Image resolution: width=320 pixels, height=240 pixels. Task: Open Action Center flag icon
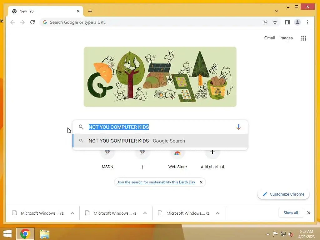(275, 234)
